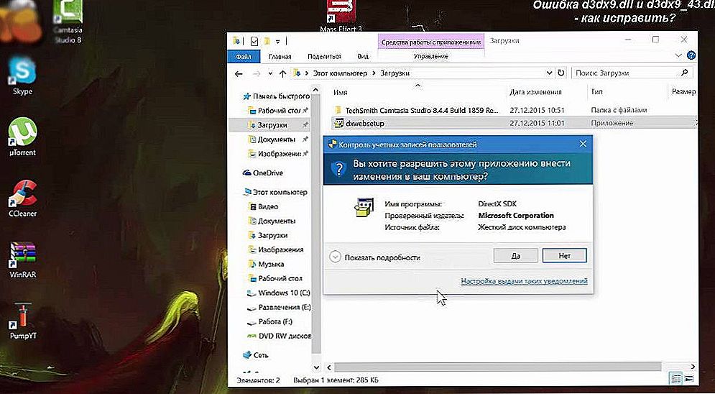Screen dimensions: 715x394
Task: Close the User Account Control dialog
Action: (x=582, y=144)
